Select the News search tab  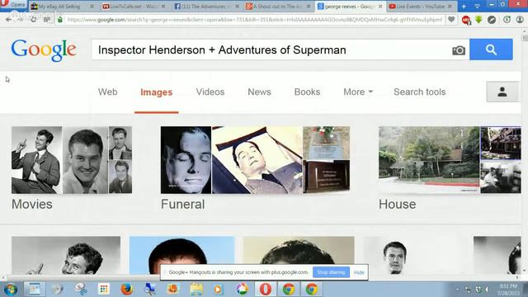click(259, 92)
